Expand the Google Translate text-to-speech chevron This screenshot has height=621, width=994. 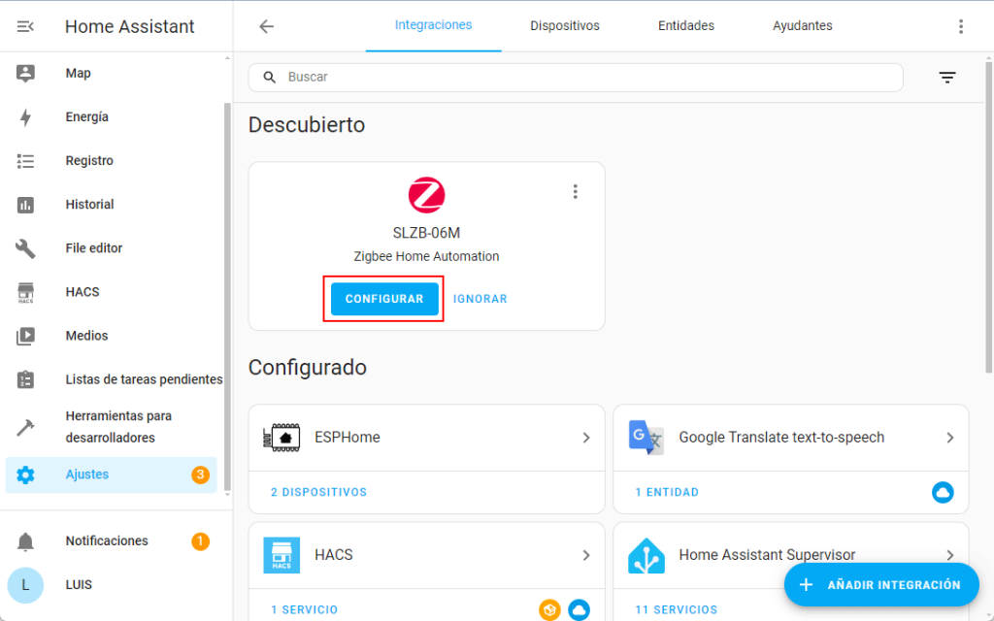pyautogui.click(x=950, y=438)
